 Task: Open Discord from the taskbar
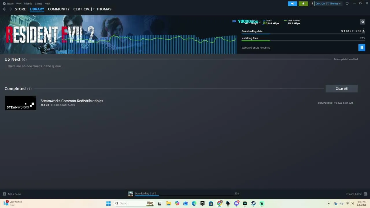point(236,203)
